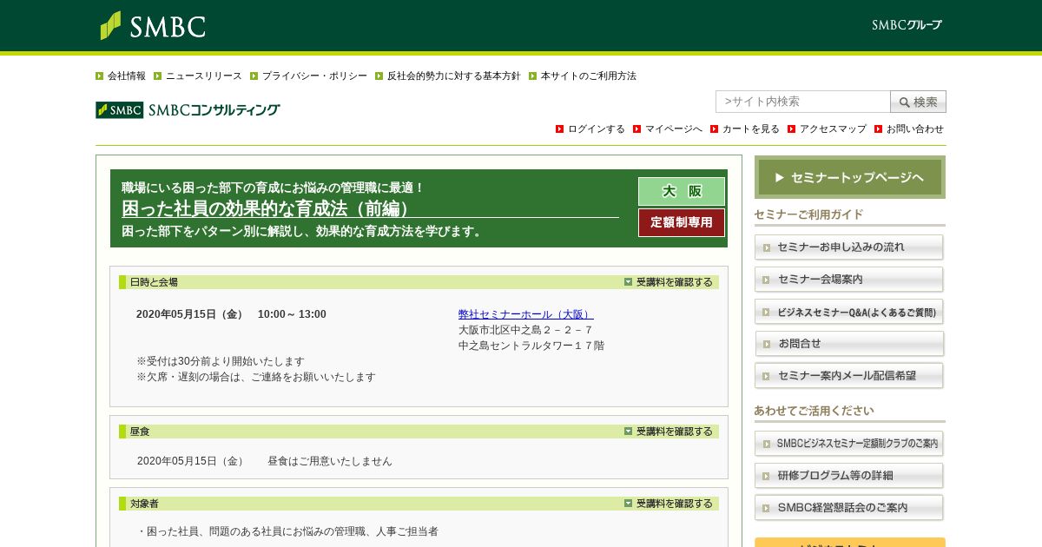
Task: Open the アクセスマップ link
Action: [833, 129]
